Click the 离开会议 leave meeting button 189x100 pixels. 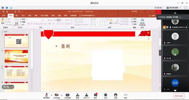[179, 96]
